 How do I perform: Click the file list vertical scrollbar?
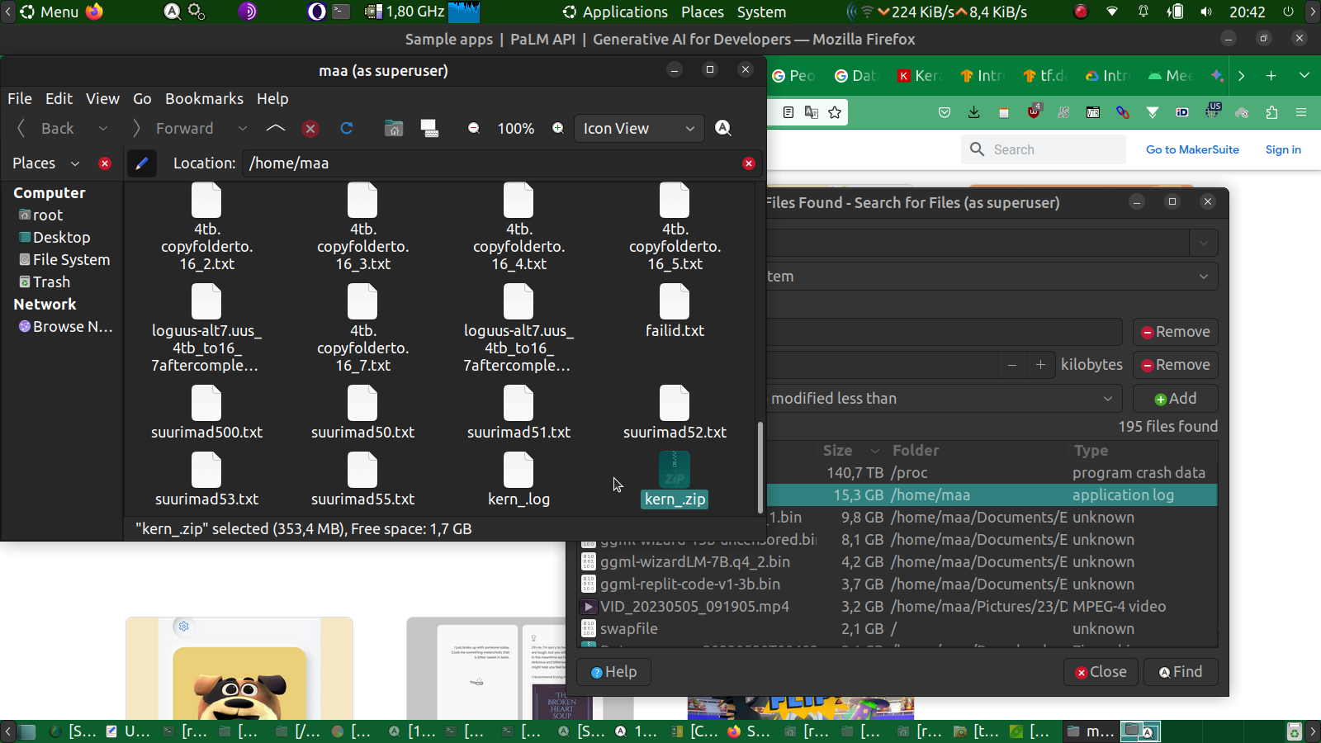pyautogui.click(x=760, y=466)
